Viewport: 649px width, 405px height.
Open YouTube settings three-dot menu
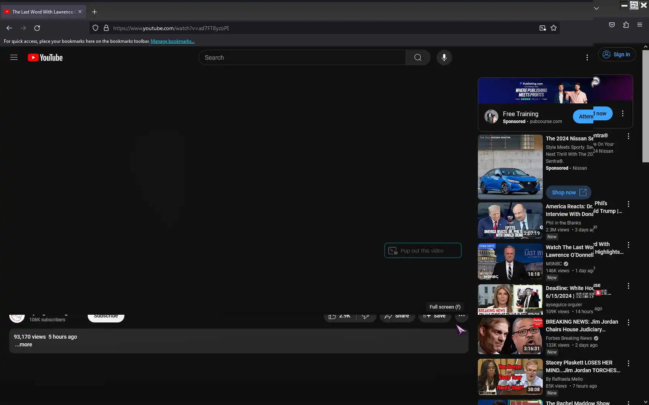pos(587,57)
